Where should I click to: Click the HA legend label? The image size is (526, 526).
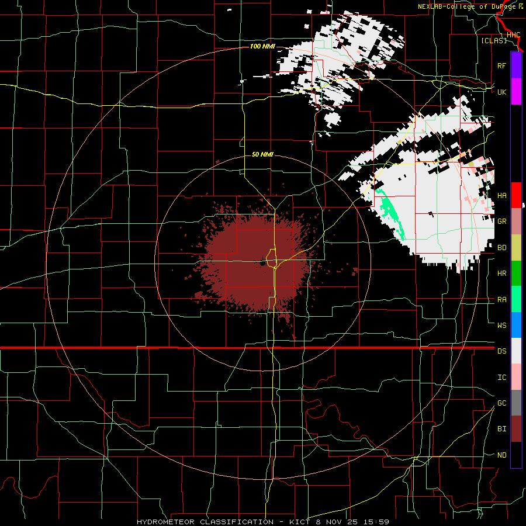501,196
